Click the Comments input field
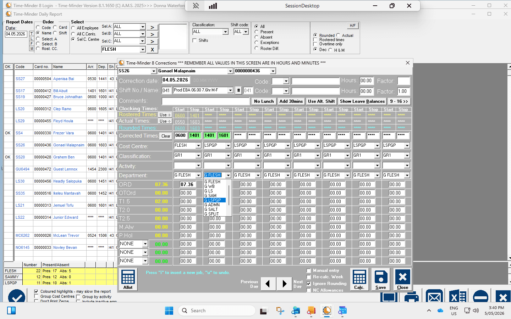The image size is (511, 319). (206, 101)
